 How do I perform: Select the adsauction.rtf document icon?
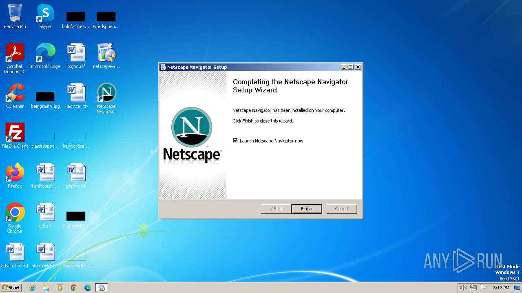[x=15, y=256]
